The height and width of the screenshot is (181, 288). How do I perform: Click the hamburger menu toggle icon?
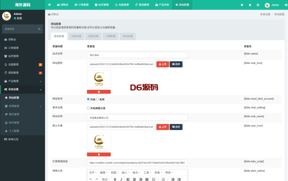point(49,5)
